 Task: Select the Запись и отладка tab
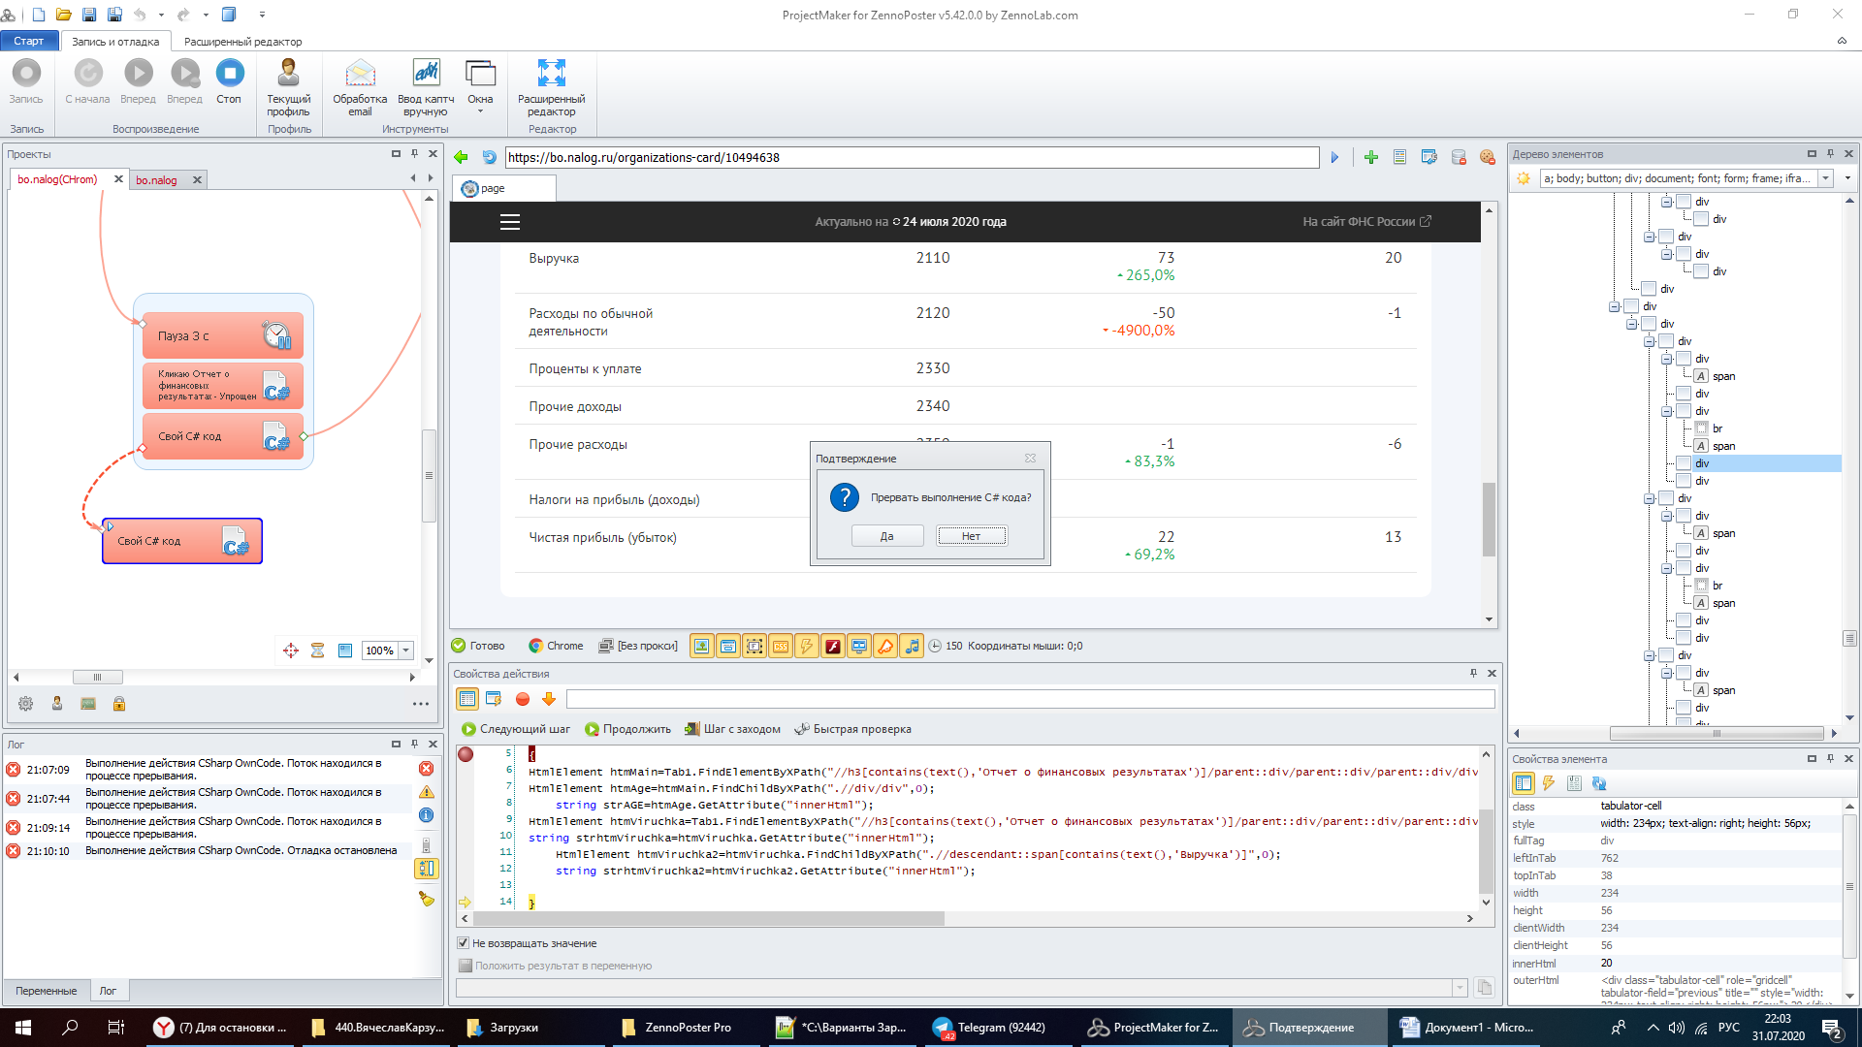[x=115, y=42]
